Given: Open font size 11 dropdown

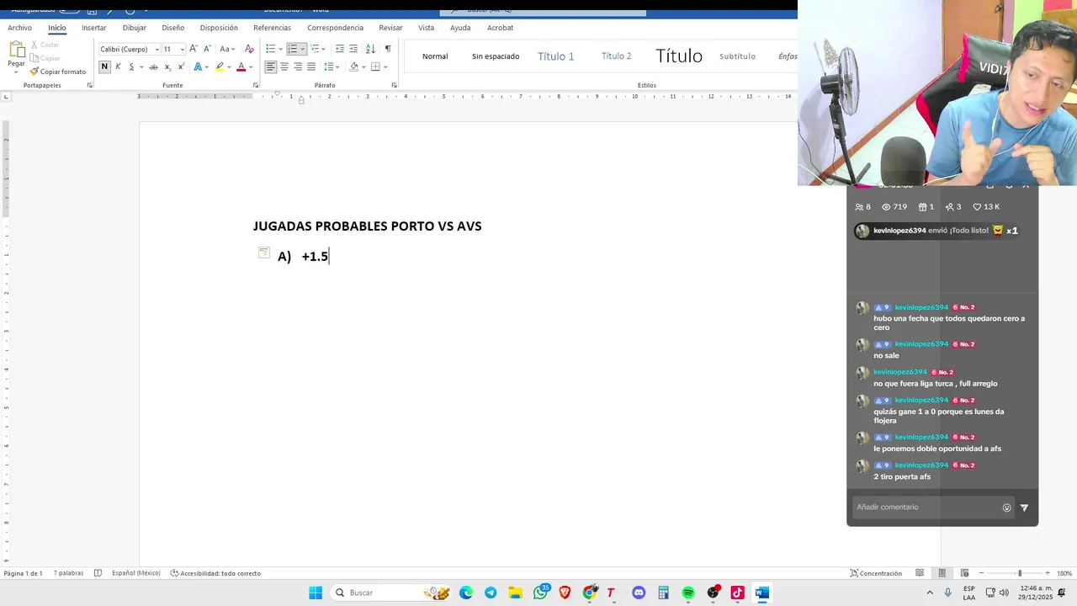Looking at the screenshot, I should (x=182, y=50).
